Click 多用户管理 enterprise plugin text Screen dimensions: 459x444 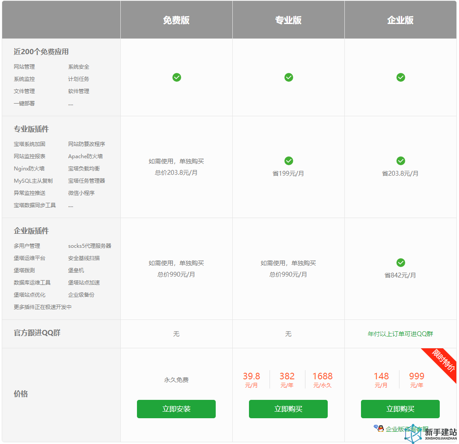[x=27, y=246]
